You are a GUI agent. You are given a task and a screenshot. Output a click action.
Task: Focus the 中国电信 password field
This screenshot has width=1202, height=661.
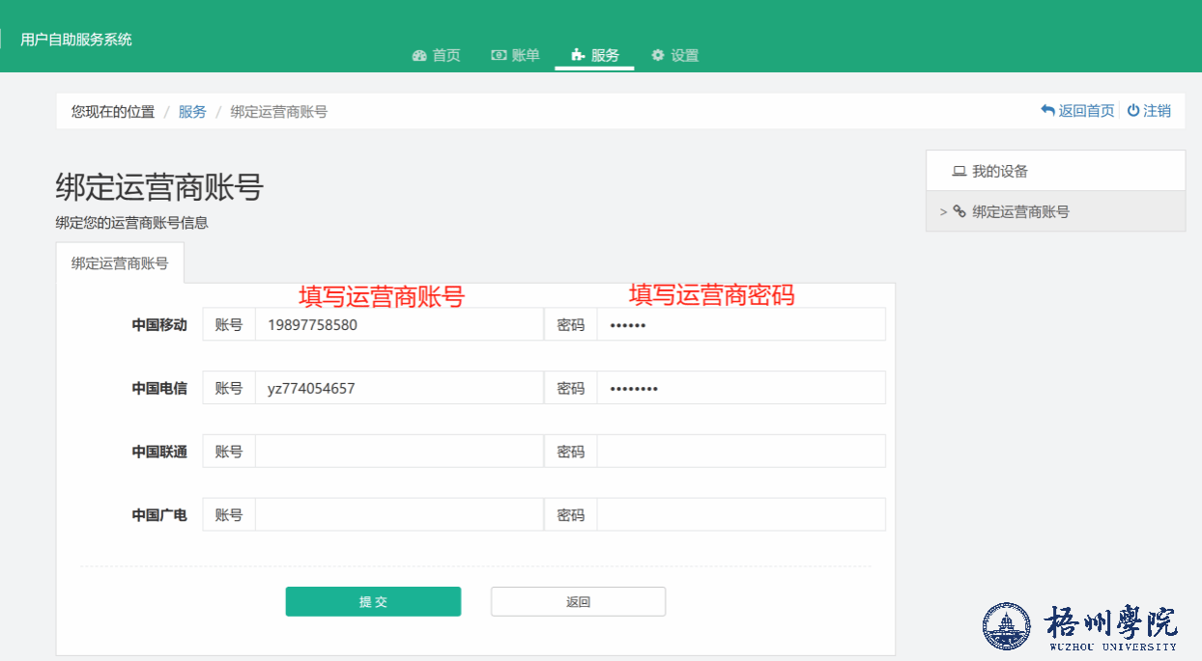[740, 389]
